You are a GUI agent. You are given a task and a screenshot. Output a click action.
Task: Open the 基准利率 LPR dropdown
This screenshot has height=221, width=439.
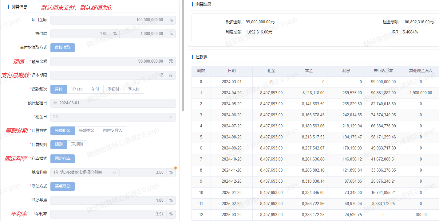pos(85,173)
